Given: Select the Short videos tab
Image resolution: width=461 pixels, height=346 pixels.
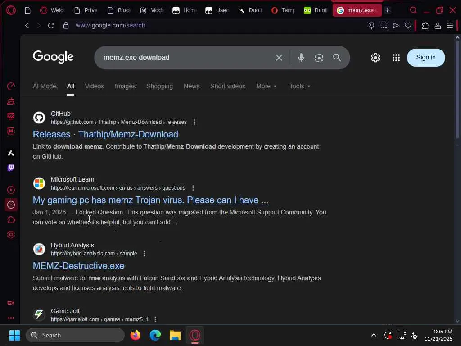Looking at the screenshot, I should click(x=228, y=86).
